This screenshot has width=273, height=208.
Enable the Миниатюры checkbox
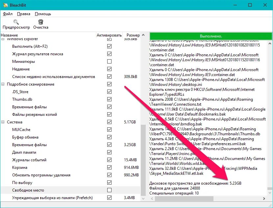pos(109,62)
